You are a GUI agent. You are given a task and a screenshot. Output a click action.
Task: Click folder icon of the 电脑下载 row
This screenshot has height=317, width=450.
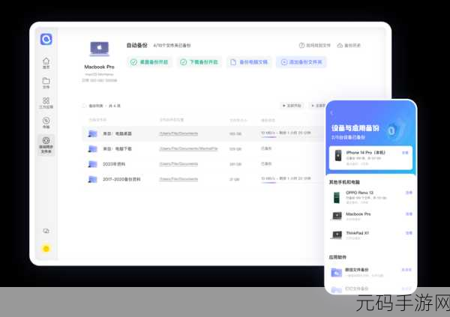92,148
